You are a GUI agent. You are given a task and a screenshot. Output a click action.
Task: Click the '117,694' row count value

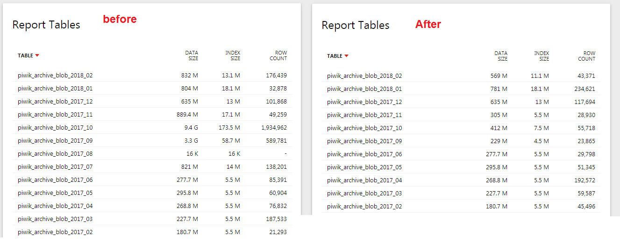point(585,102)
